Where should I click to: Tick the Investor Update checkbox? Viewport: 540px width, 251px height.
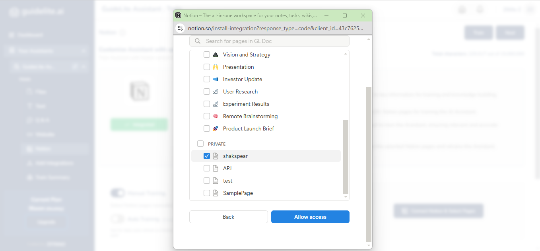click(207, 79)
